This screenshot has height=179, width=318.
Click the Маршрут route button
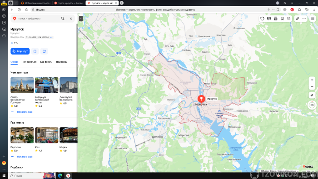(20, 51)
